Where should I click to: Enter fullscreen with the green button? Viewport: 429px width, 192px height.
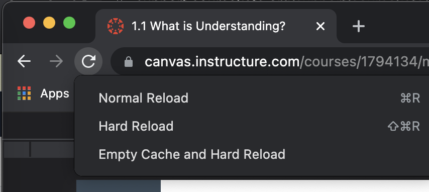tap(69, 23)
